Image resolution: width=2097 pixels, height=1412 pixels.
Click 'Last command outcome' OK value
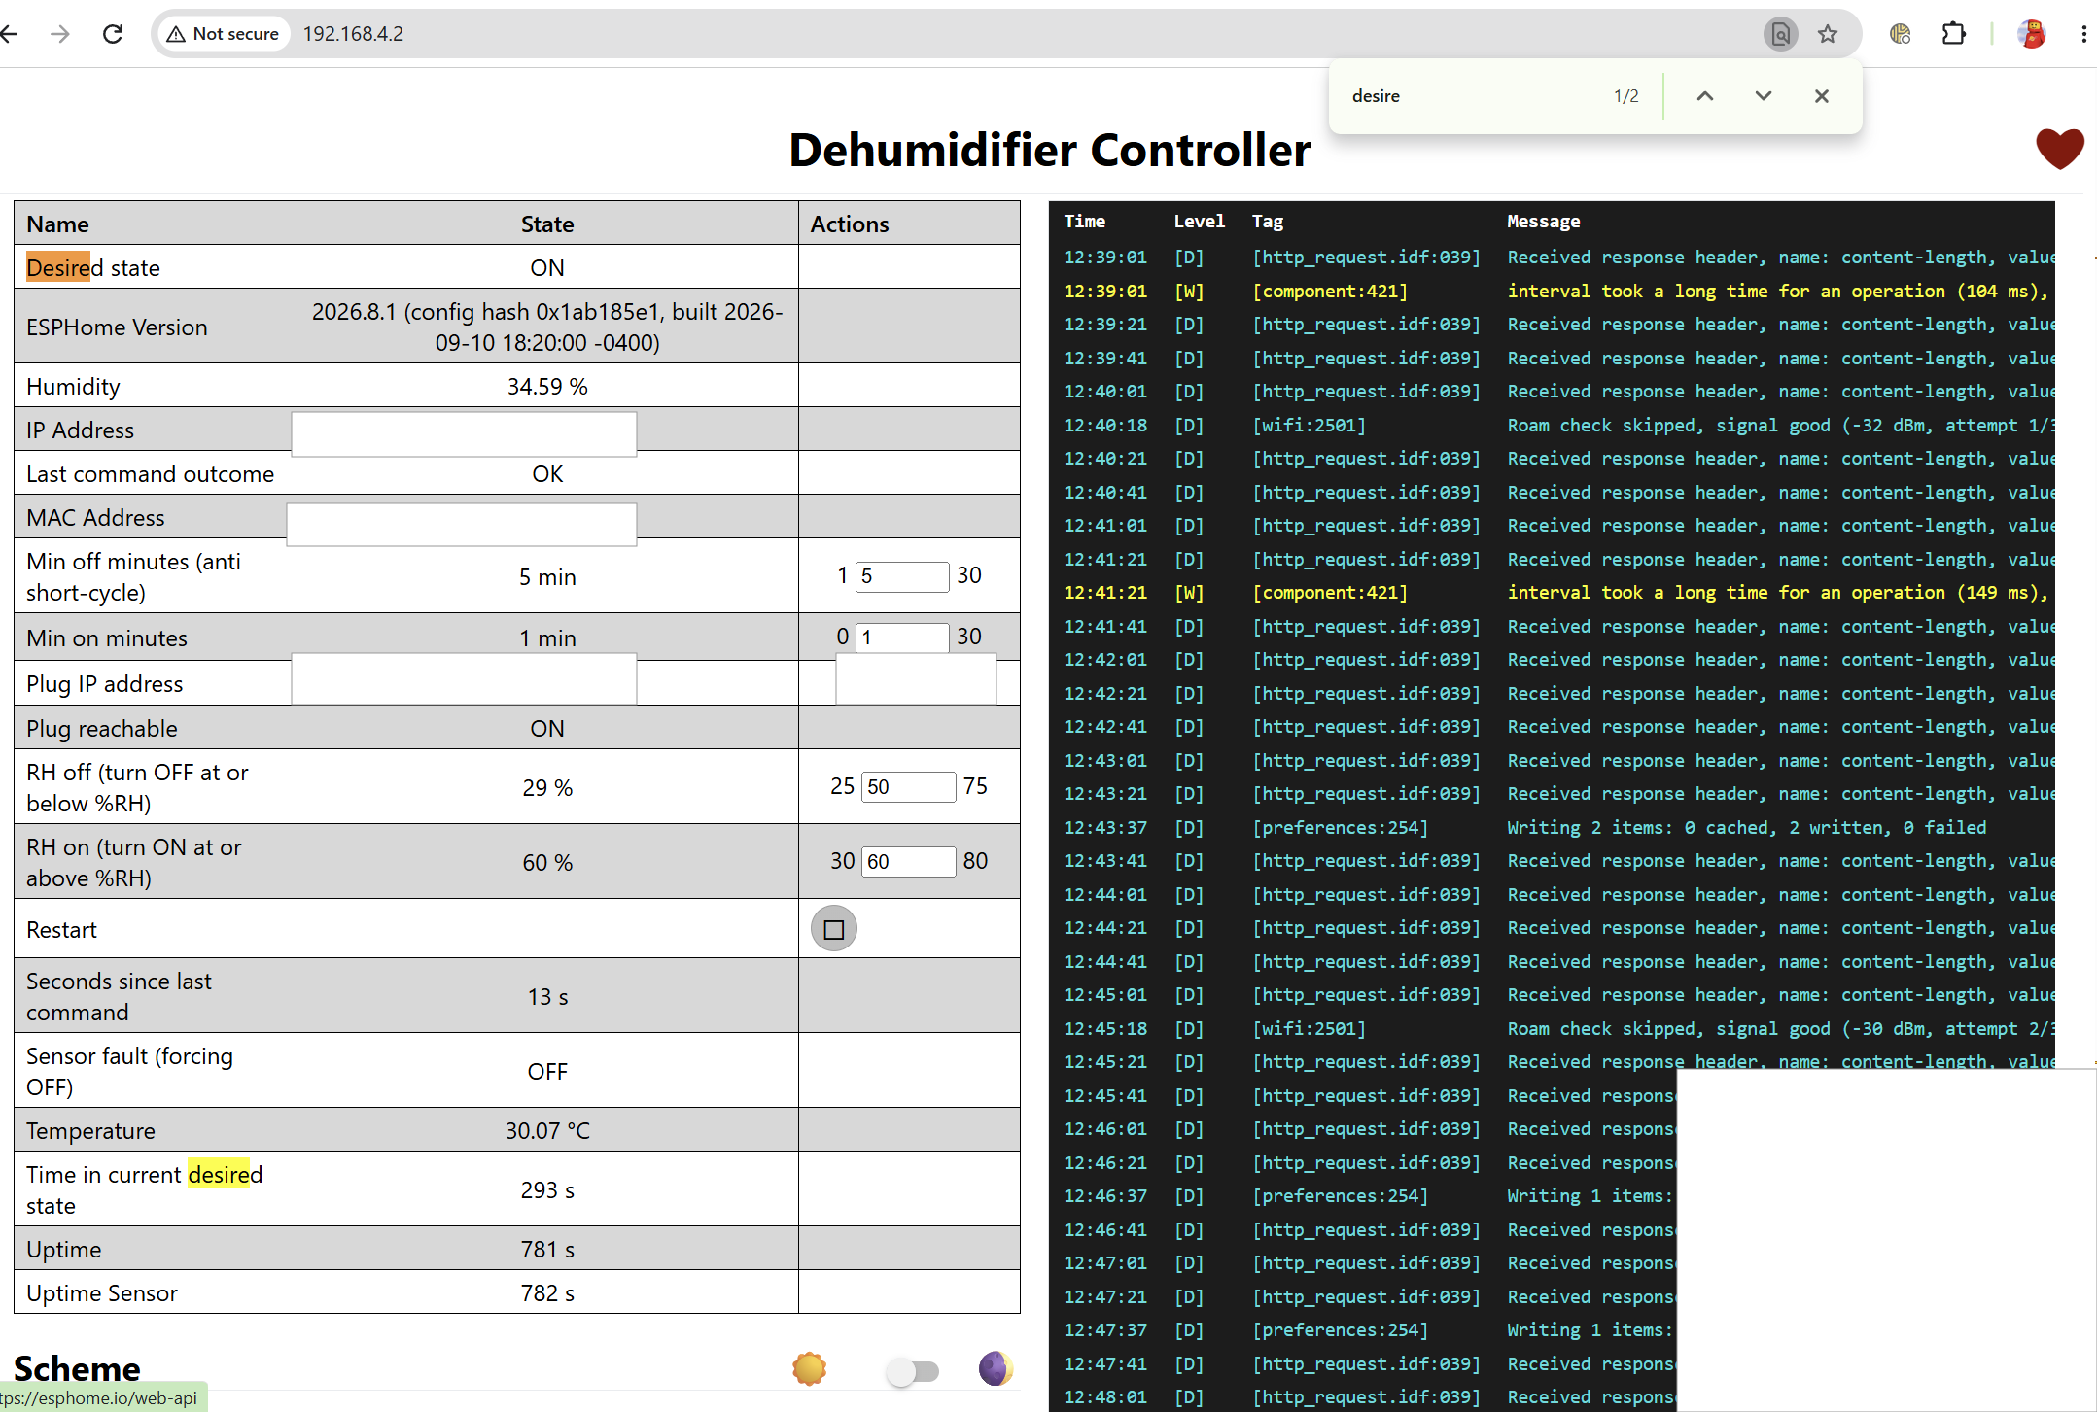coord(547,473)
